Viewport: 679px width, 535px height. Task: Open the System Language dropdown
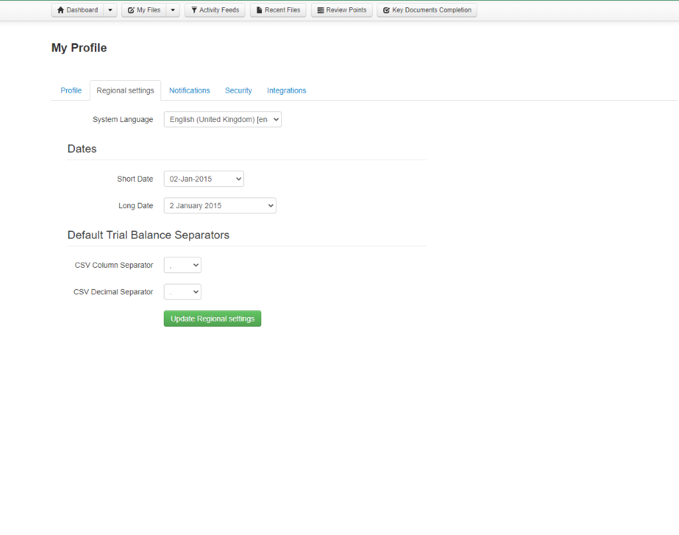(223, 119)
